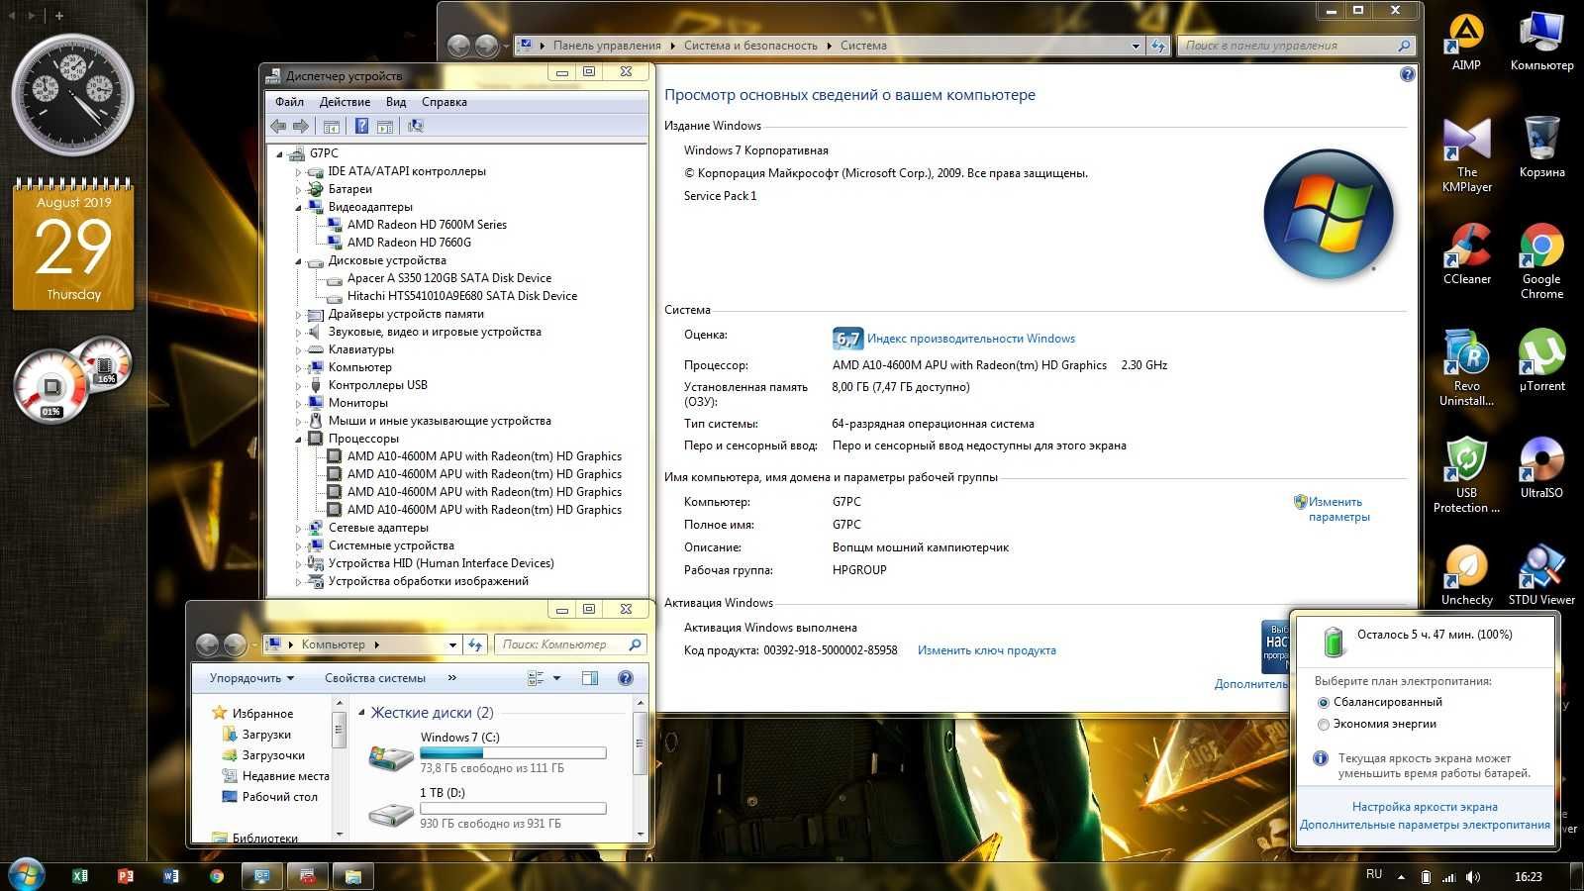Click the system clock 16:23
This screenshot has height=891, width=1584.
tap(1528, 877)
